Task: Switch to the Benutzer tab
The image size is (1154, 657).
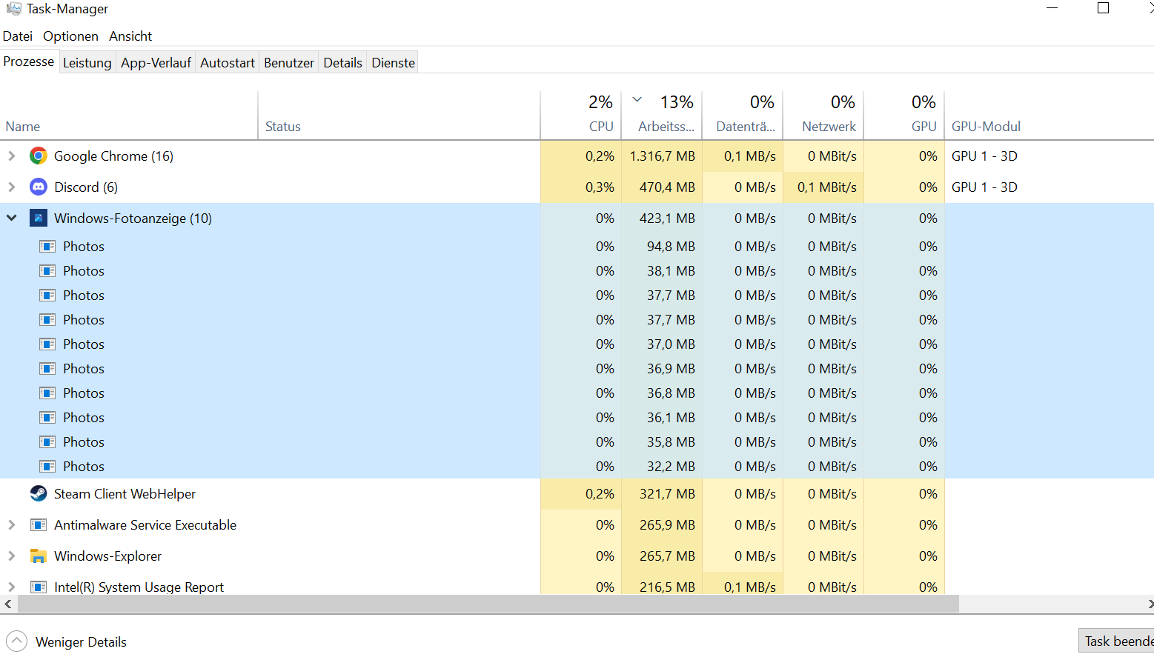Action: point(289,62)
